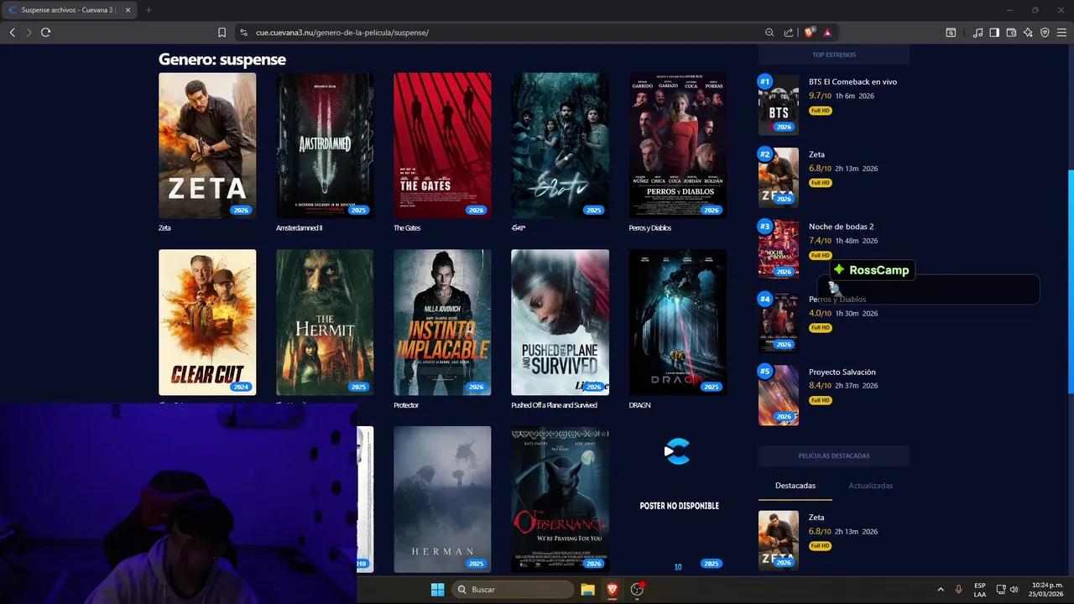The height and width of the screenshot is (604, 1074).
Task: Click the Amsterdamned II title link
Action: [299, 228]
